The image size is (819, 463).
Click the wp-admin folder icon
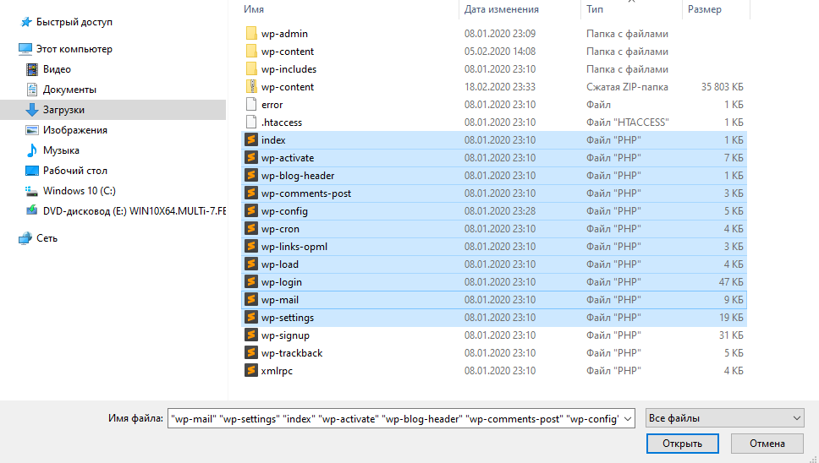pos(251,34)
